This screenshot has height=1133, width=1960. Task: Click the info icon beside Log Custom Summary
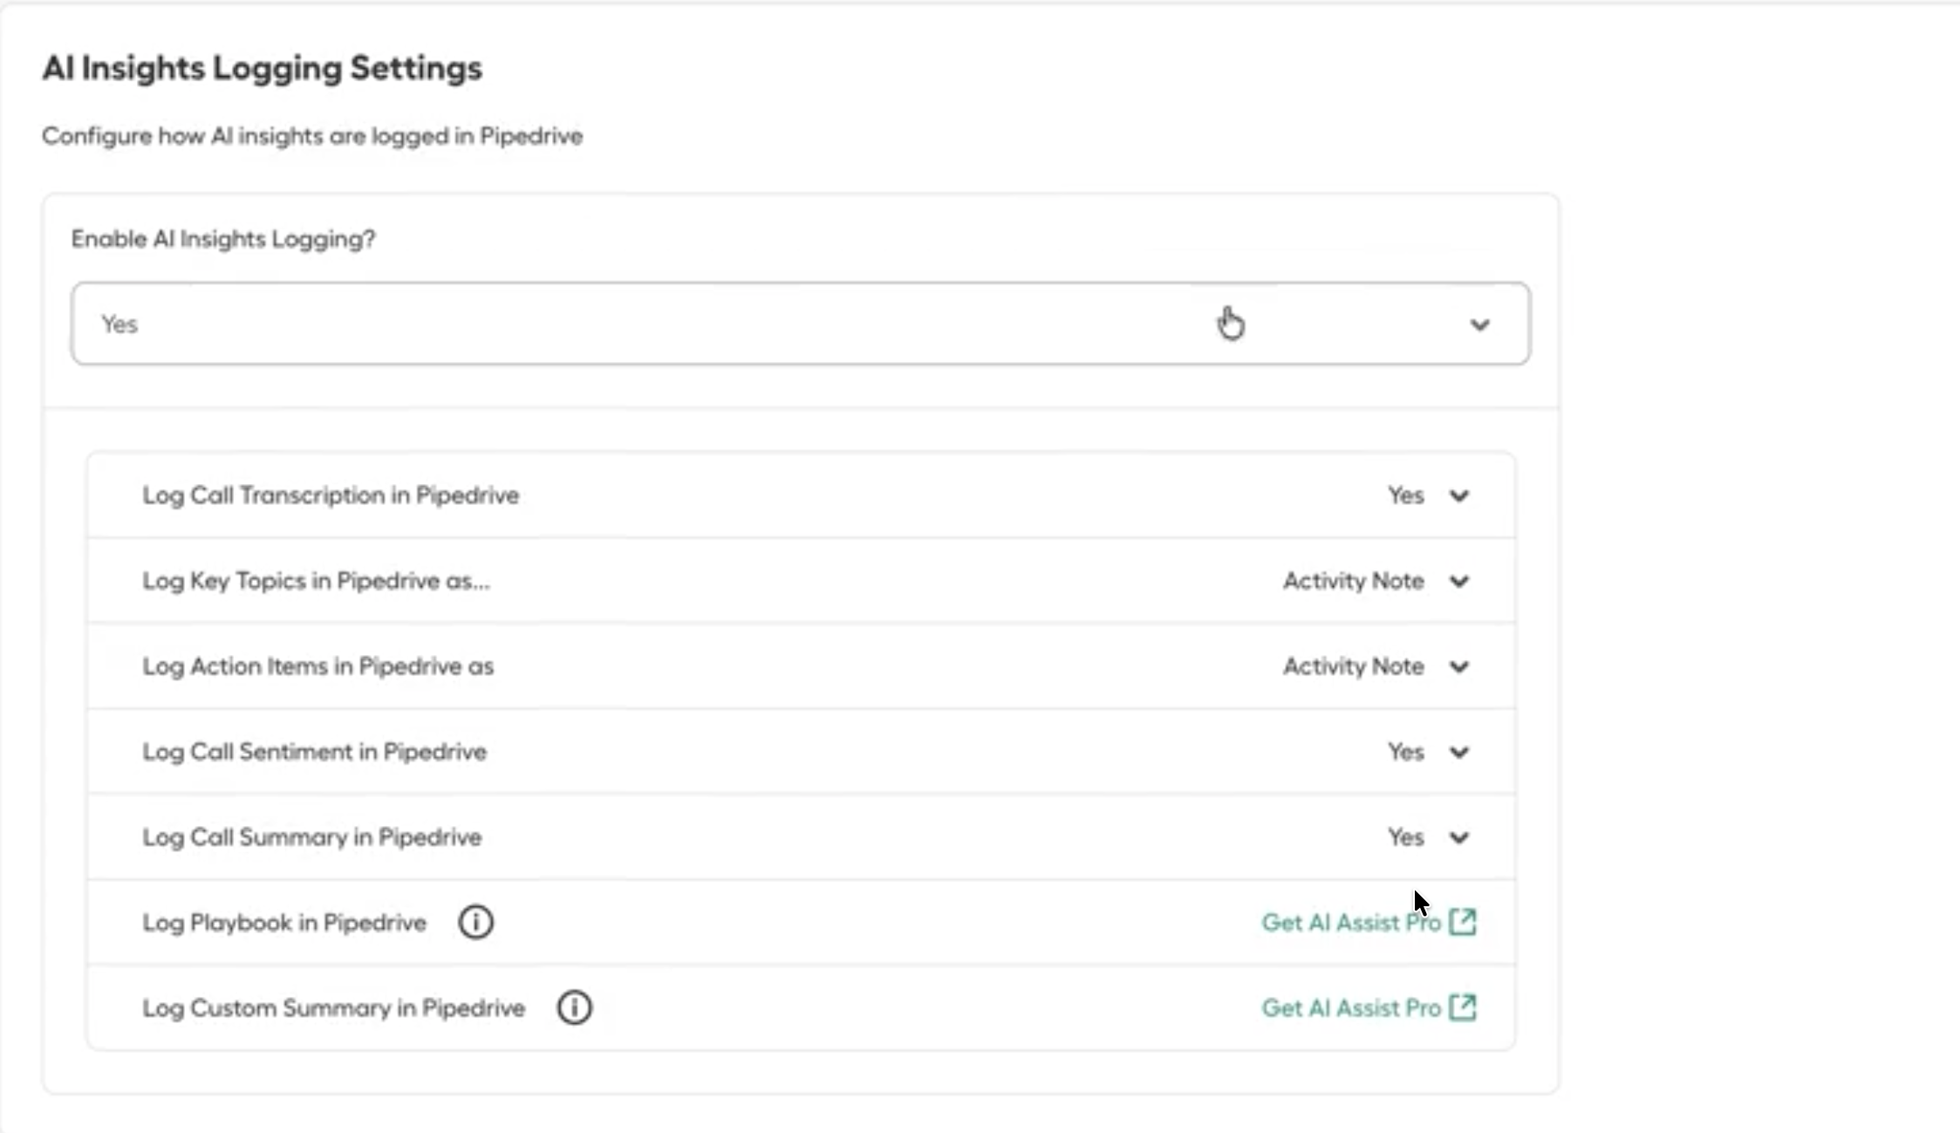(574, 1007)
